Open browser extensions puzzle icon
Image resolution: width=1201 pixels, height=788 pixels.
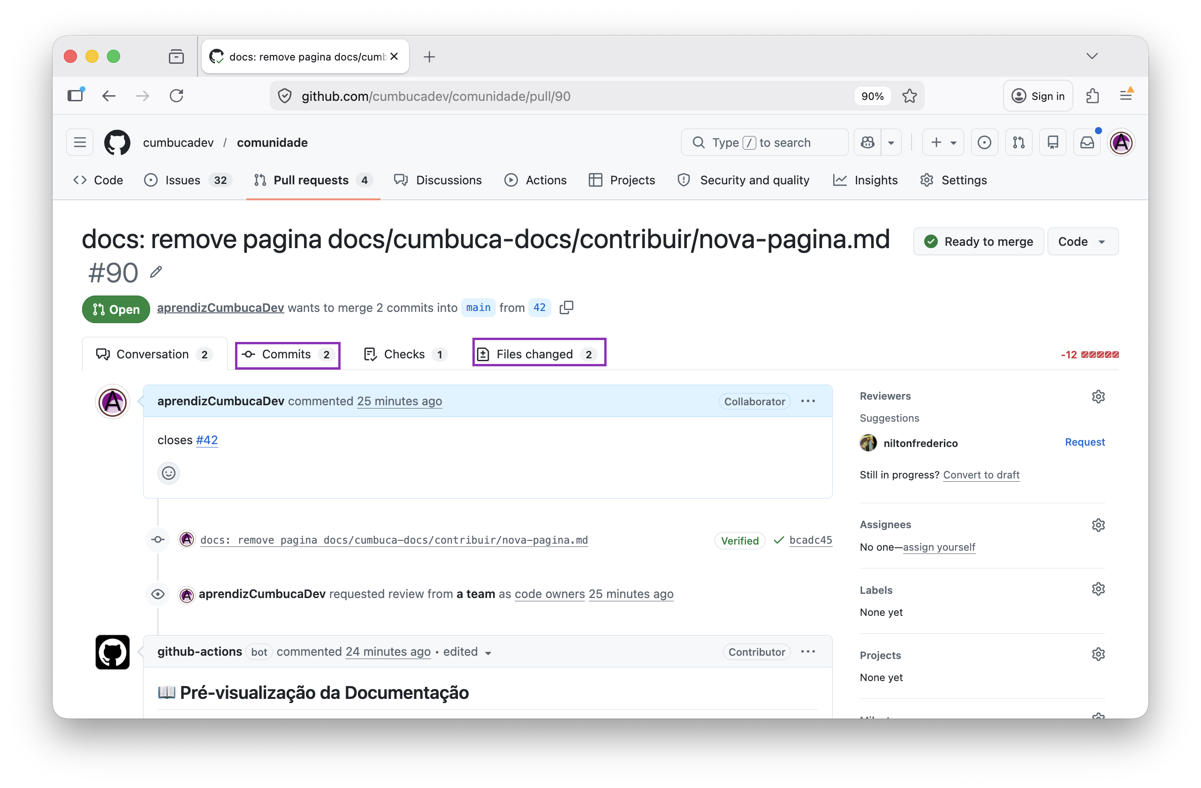(x=1093, y=96)
